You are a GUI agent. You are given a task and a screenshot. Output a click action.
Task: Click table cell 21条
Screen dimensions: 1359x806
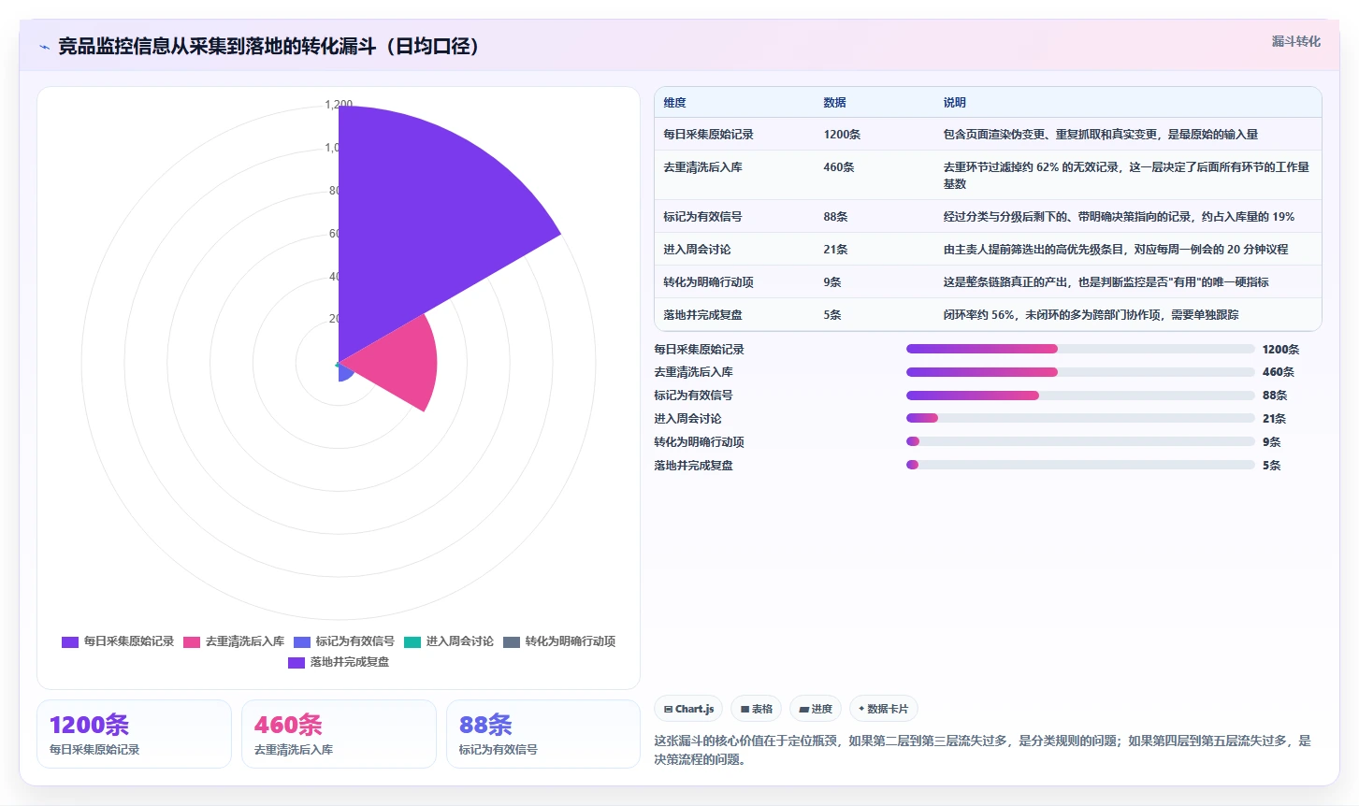(835, 250)
